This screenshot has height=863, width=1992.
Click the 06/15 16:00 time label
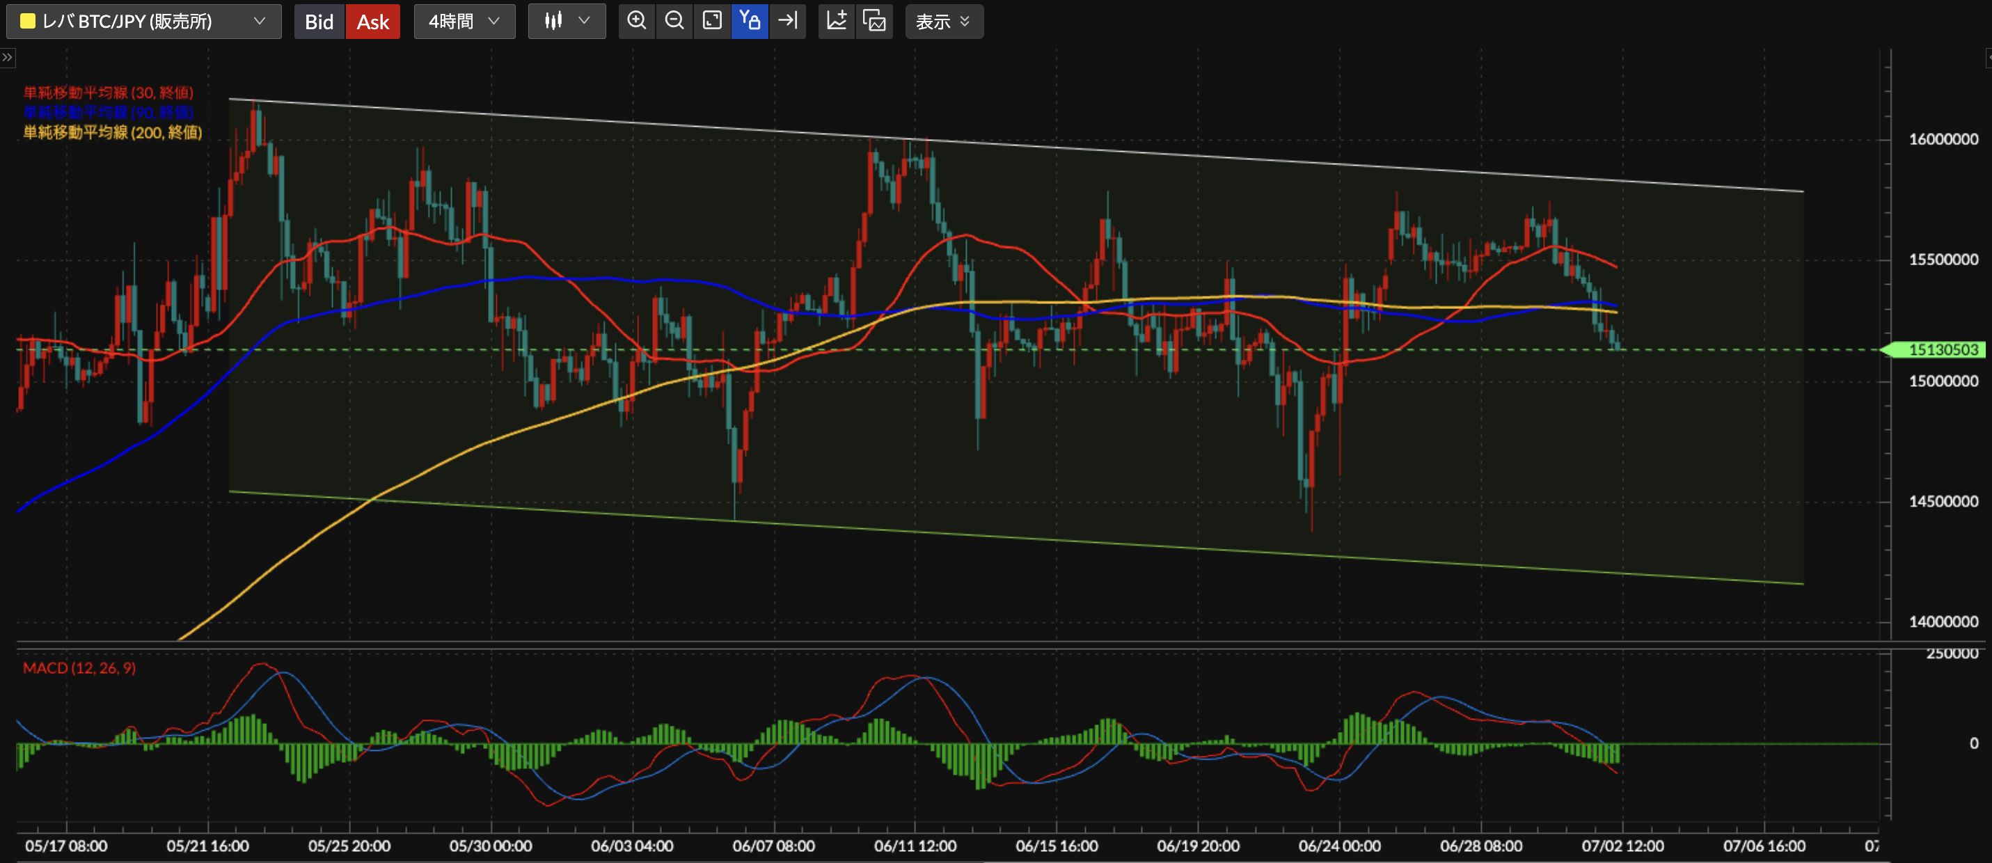(1057, 846)
